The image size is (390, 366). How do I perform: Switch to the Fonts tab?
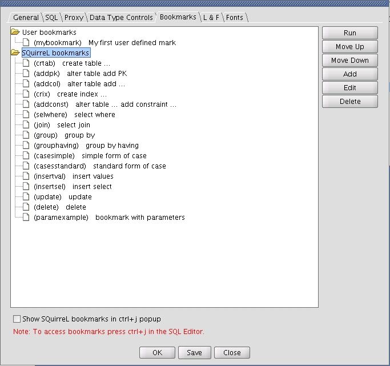click(234, 18)
